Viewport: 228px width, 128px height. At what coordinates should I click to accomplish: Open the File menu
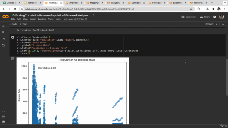pyautogui.click(x=13, y=19)
